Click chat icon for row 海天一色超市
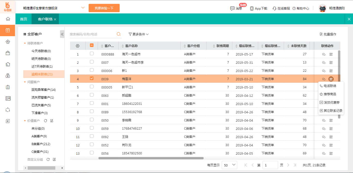Image resolution: width=353 pixels, height=173 pixels. pos(324,54)
